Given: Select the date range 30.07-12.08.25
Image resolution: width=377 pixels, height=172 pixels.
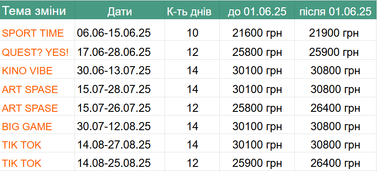Looking at the screenshot, I should click(x=114, y=127).
